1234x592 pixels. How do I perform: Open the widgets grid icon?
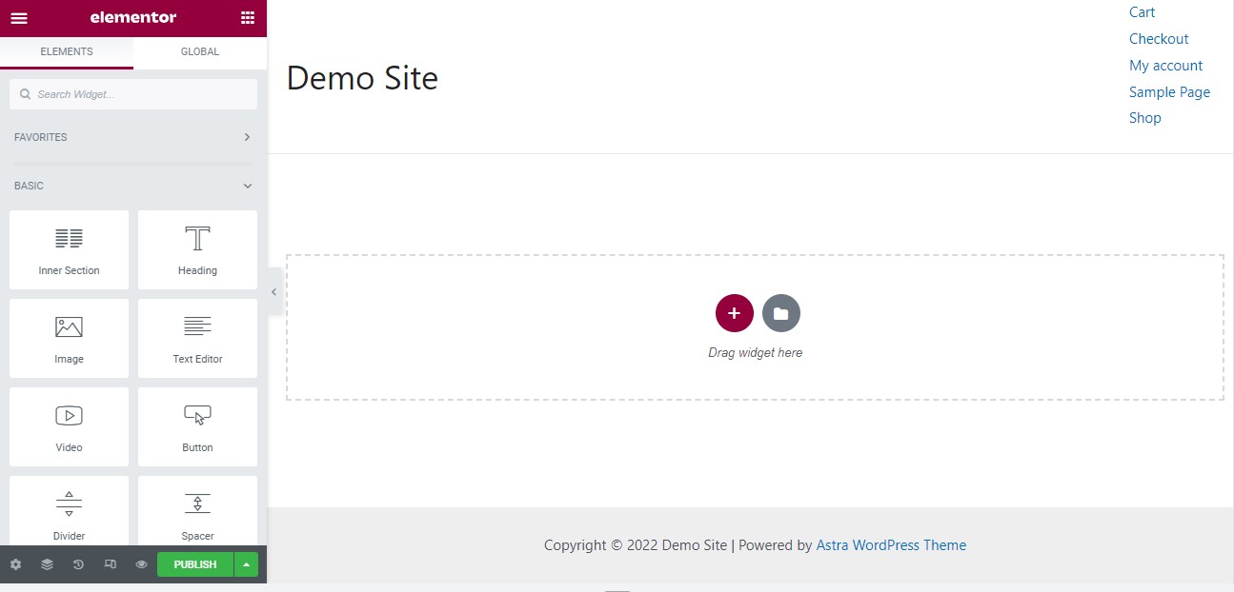click(x=248, y=18)
